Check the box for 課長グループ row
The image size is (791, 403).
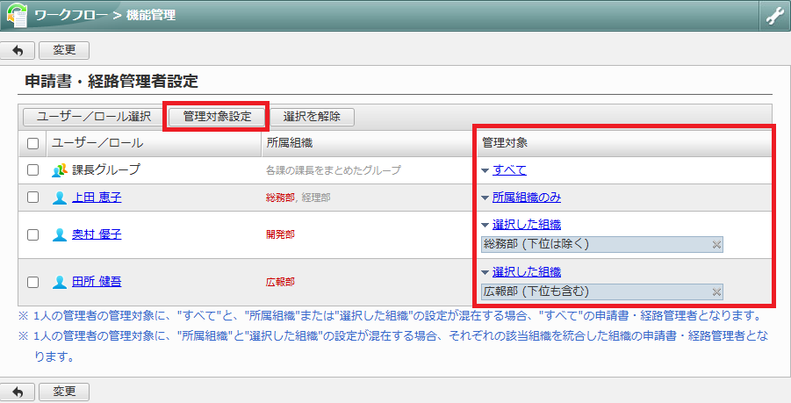coord(32,170)
